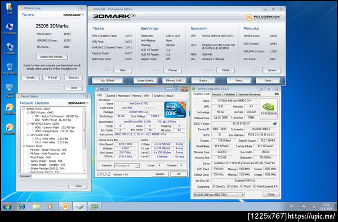Collapse the SM2.0 Score tree node
Viewport: 338px width, 222px height.
pyautogui.click(x=28, y=112)
